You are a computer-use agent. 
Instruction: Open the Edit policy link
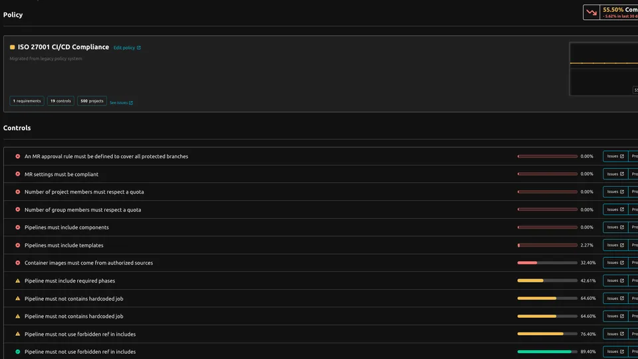pos(127,48)
